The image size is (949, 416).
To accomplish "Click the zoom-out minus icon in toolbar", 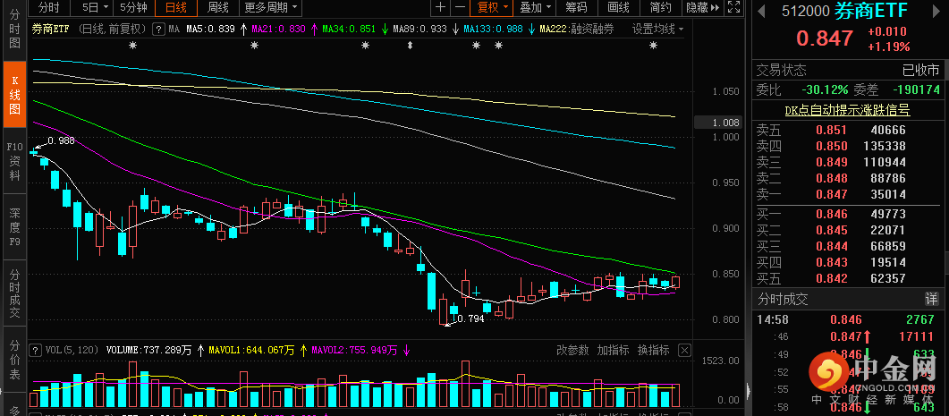I will pyautogui.click(x=460, y=8).
